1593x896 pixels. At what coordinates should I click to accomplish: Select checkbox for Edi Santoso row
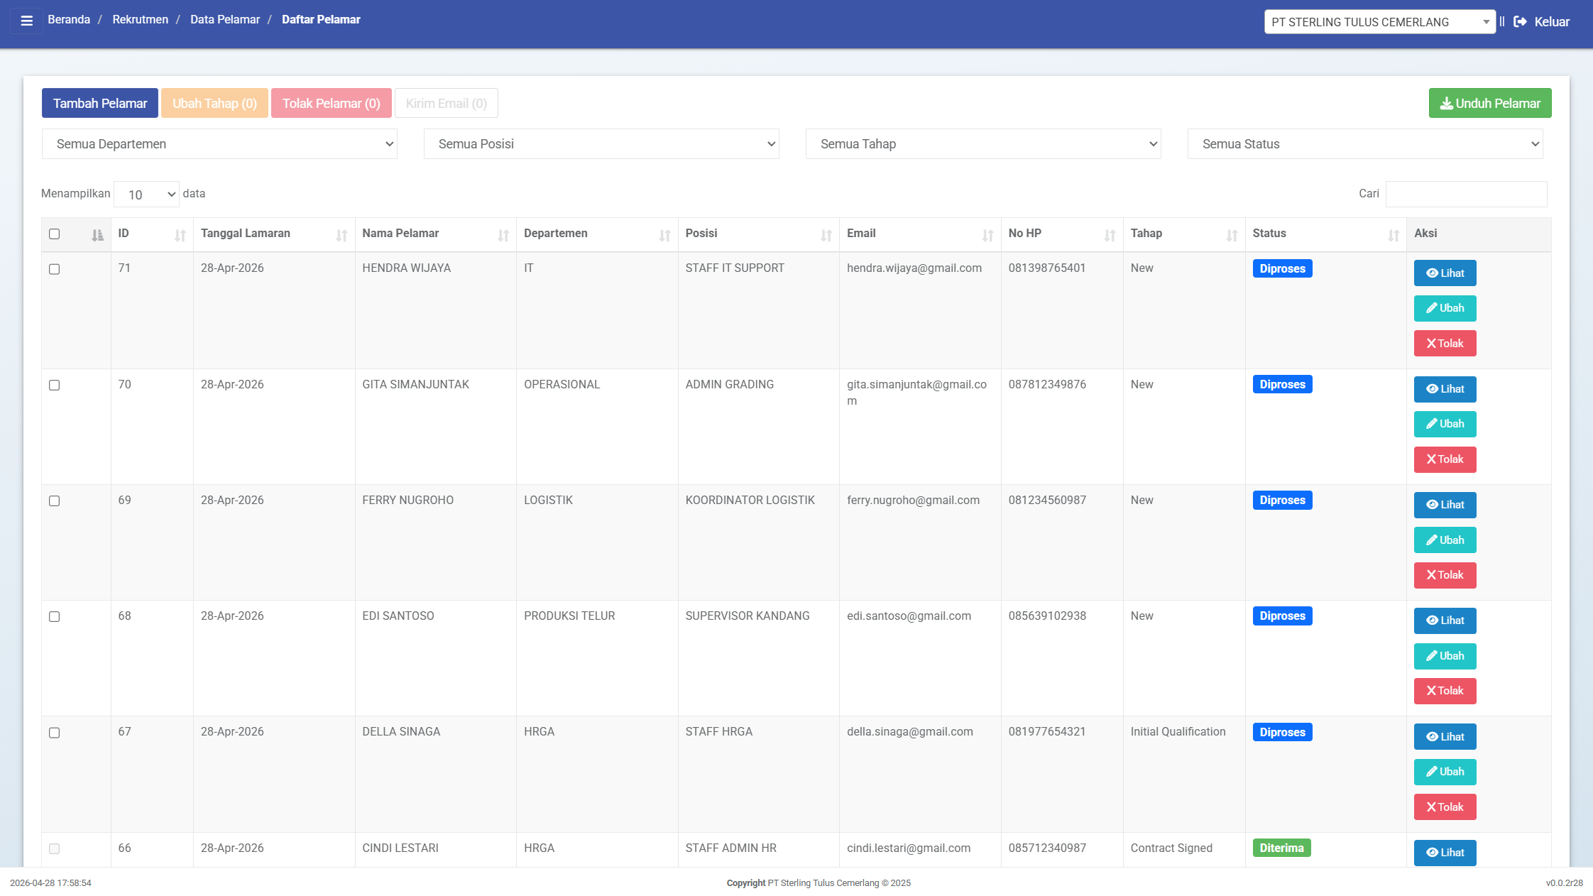[55, 617]
